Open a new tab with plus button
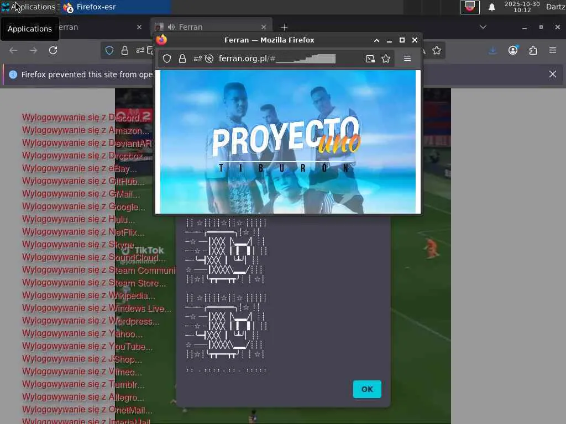Screen dimensions: 566x424 284,28
